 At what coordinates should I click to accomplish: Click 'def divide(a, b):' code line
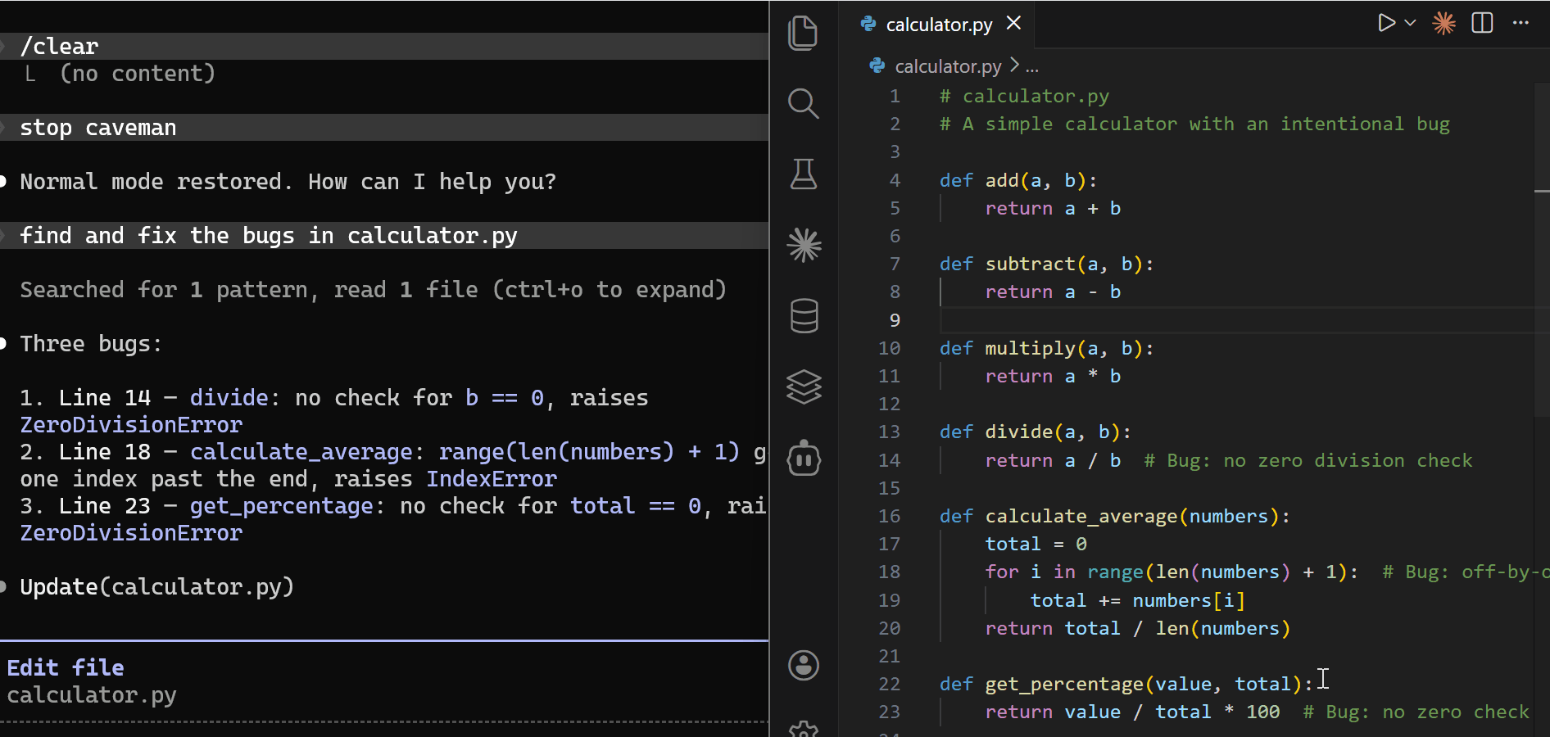1035,432
